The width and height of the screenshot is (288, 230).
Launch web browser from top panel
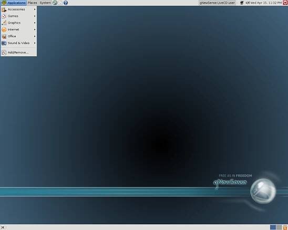(x=55, y=3)
